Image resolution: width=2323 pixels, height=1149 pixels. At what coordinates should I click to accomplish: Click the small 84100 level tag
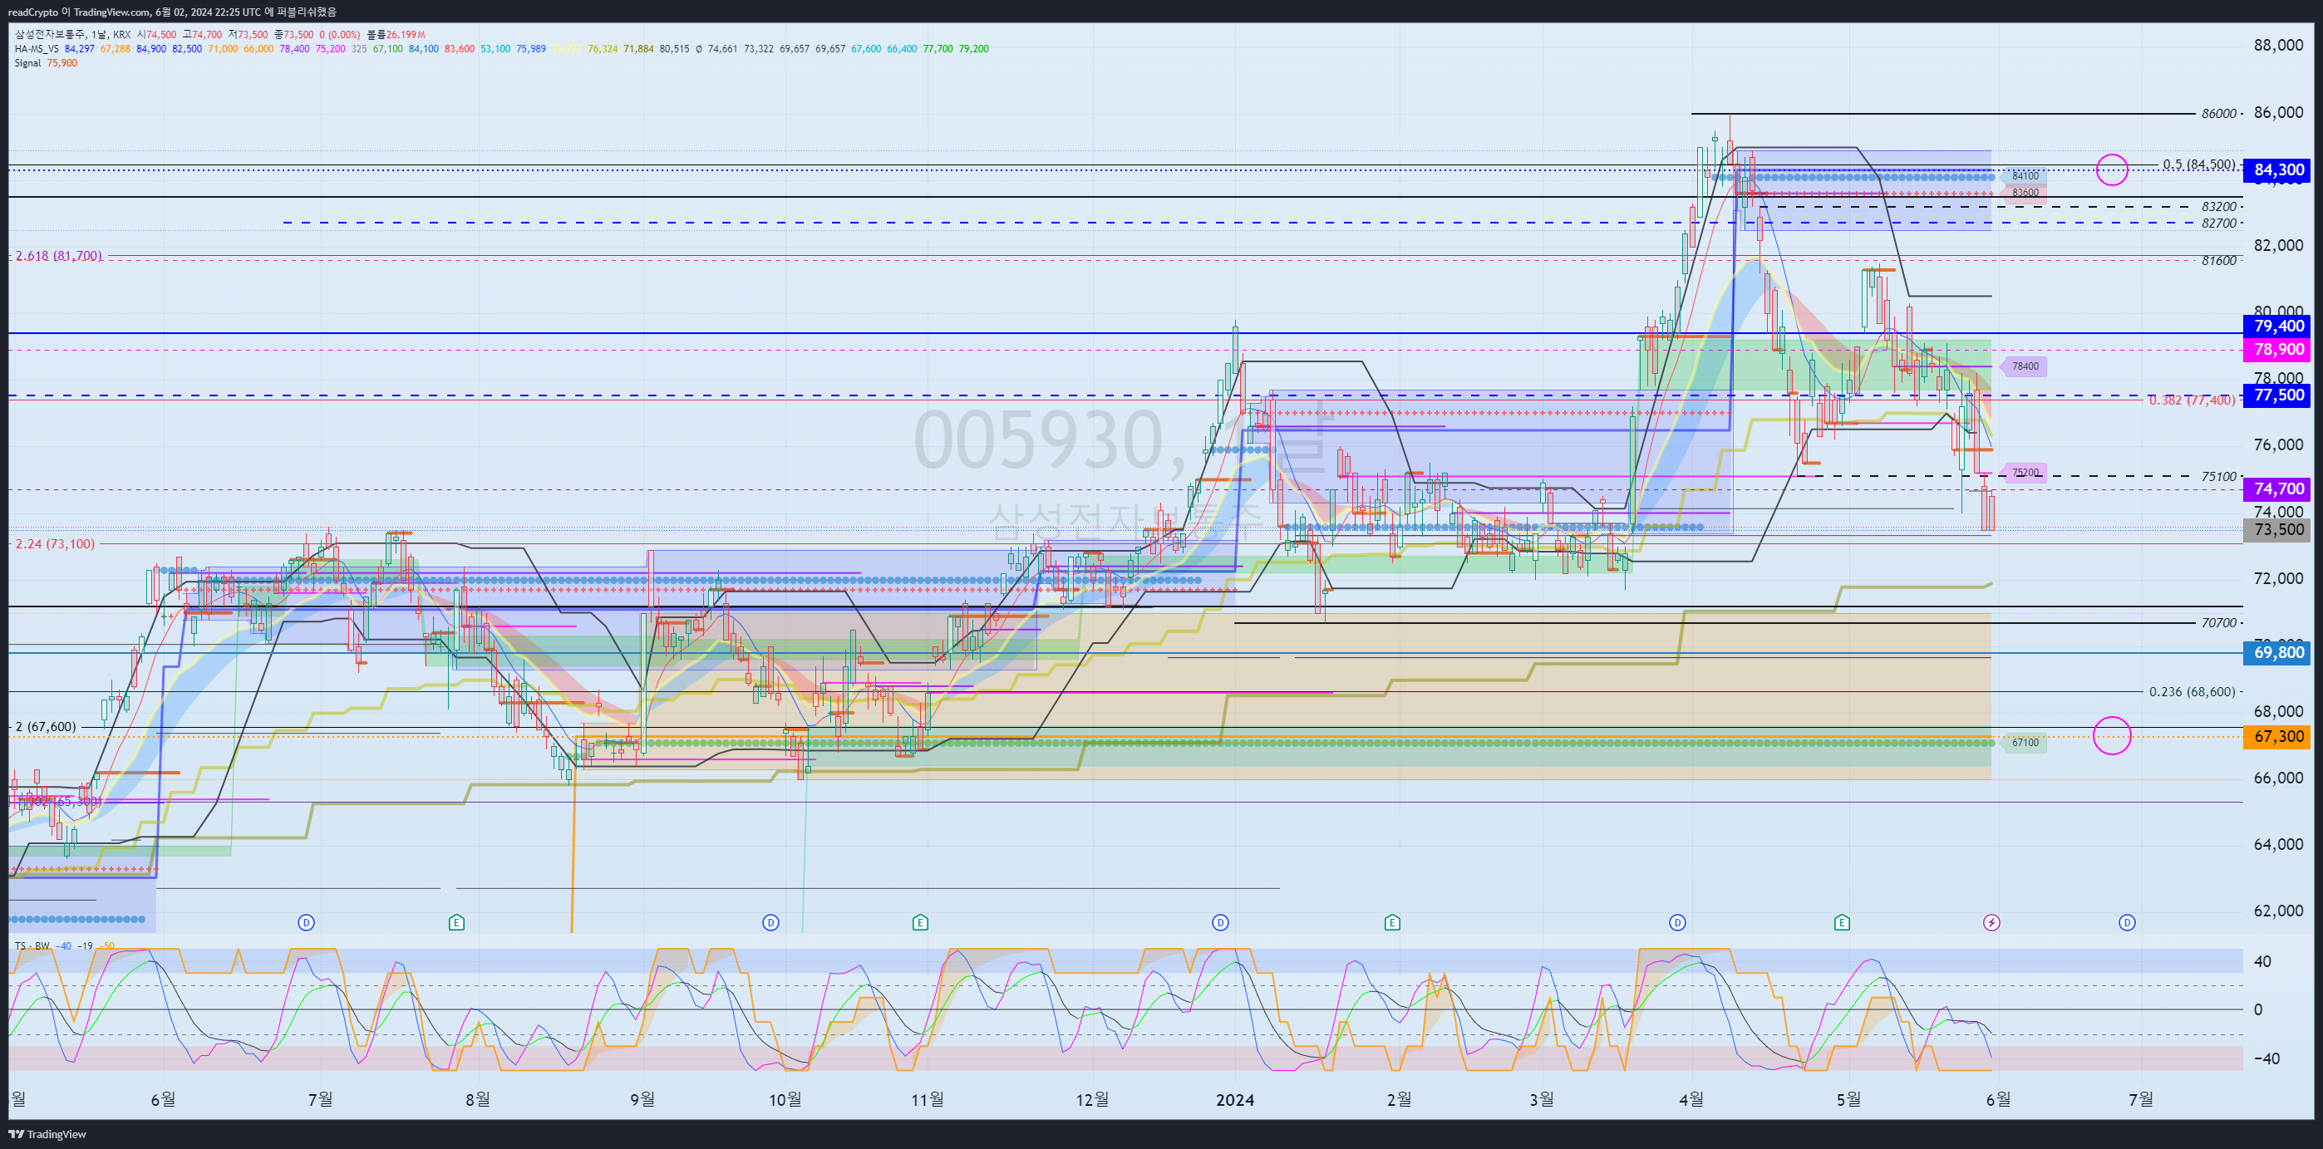pos(2024,176)
